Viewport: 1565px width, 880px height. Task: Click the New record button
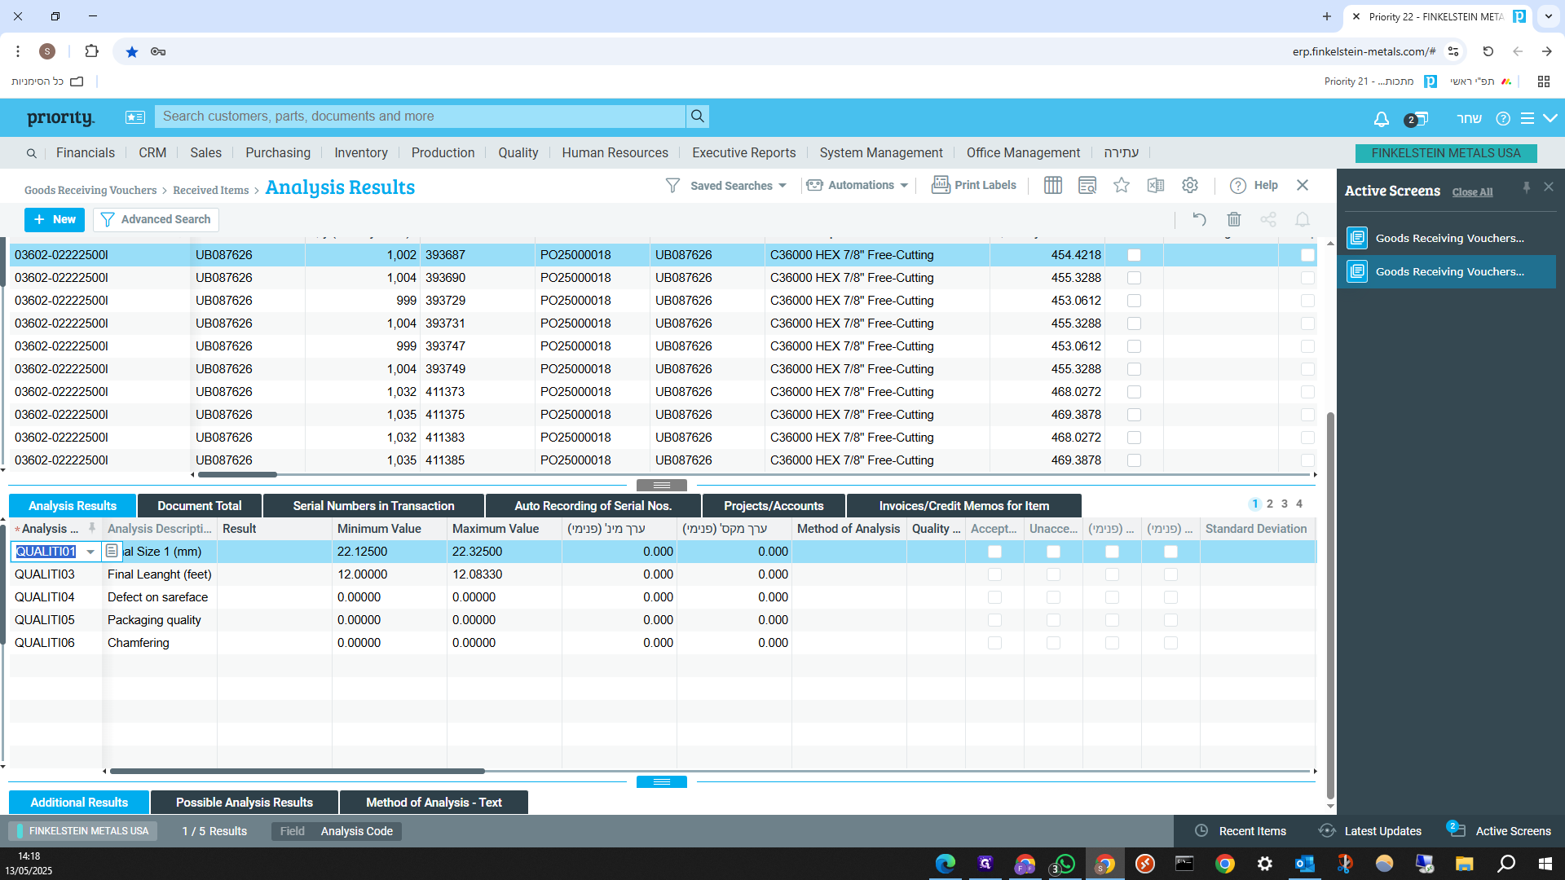55,219
